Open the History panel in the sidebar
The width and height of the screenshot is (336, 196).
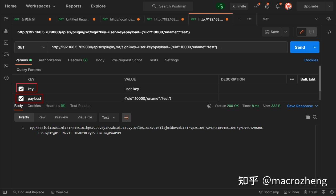[x=6, y=78]
